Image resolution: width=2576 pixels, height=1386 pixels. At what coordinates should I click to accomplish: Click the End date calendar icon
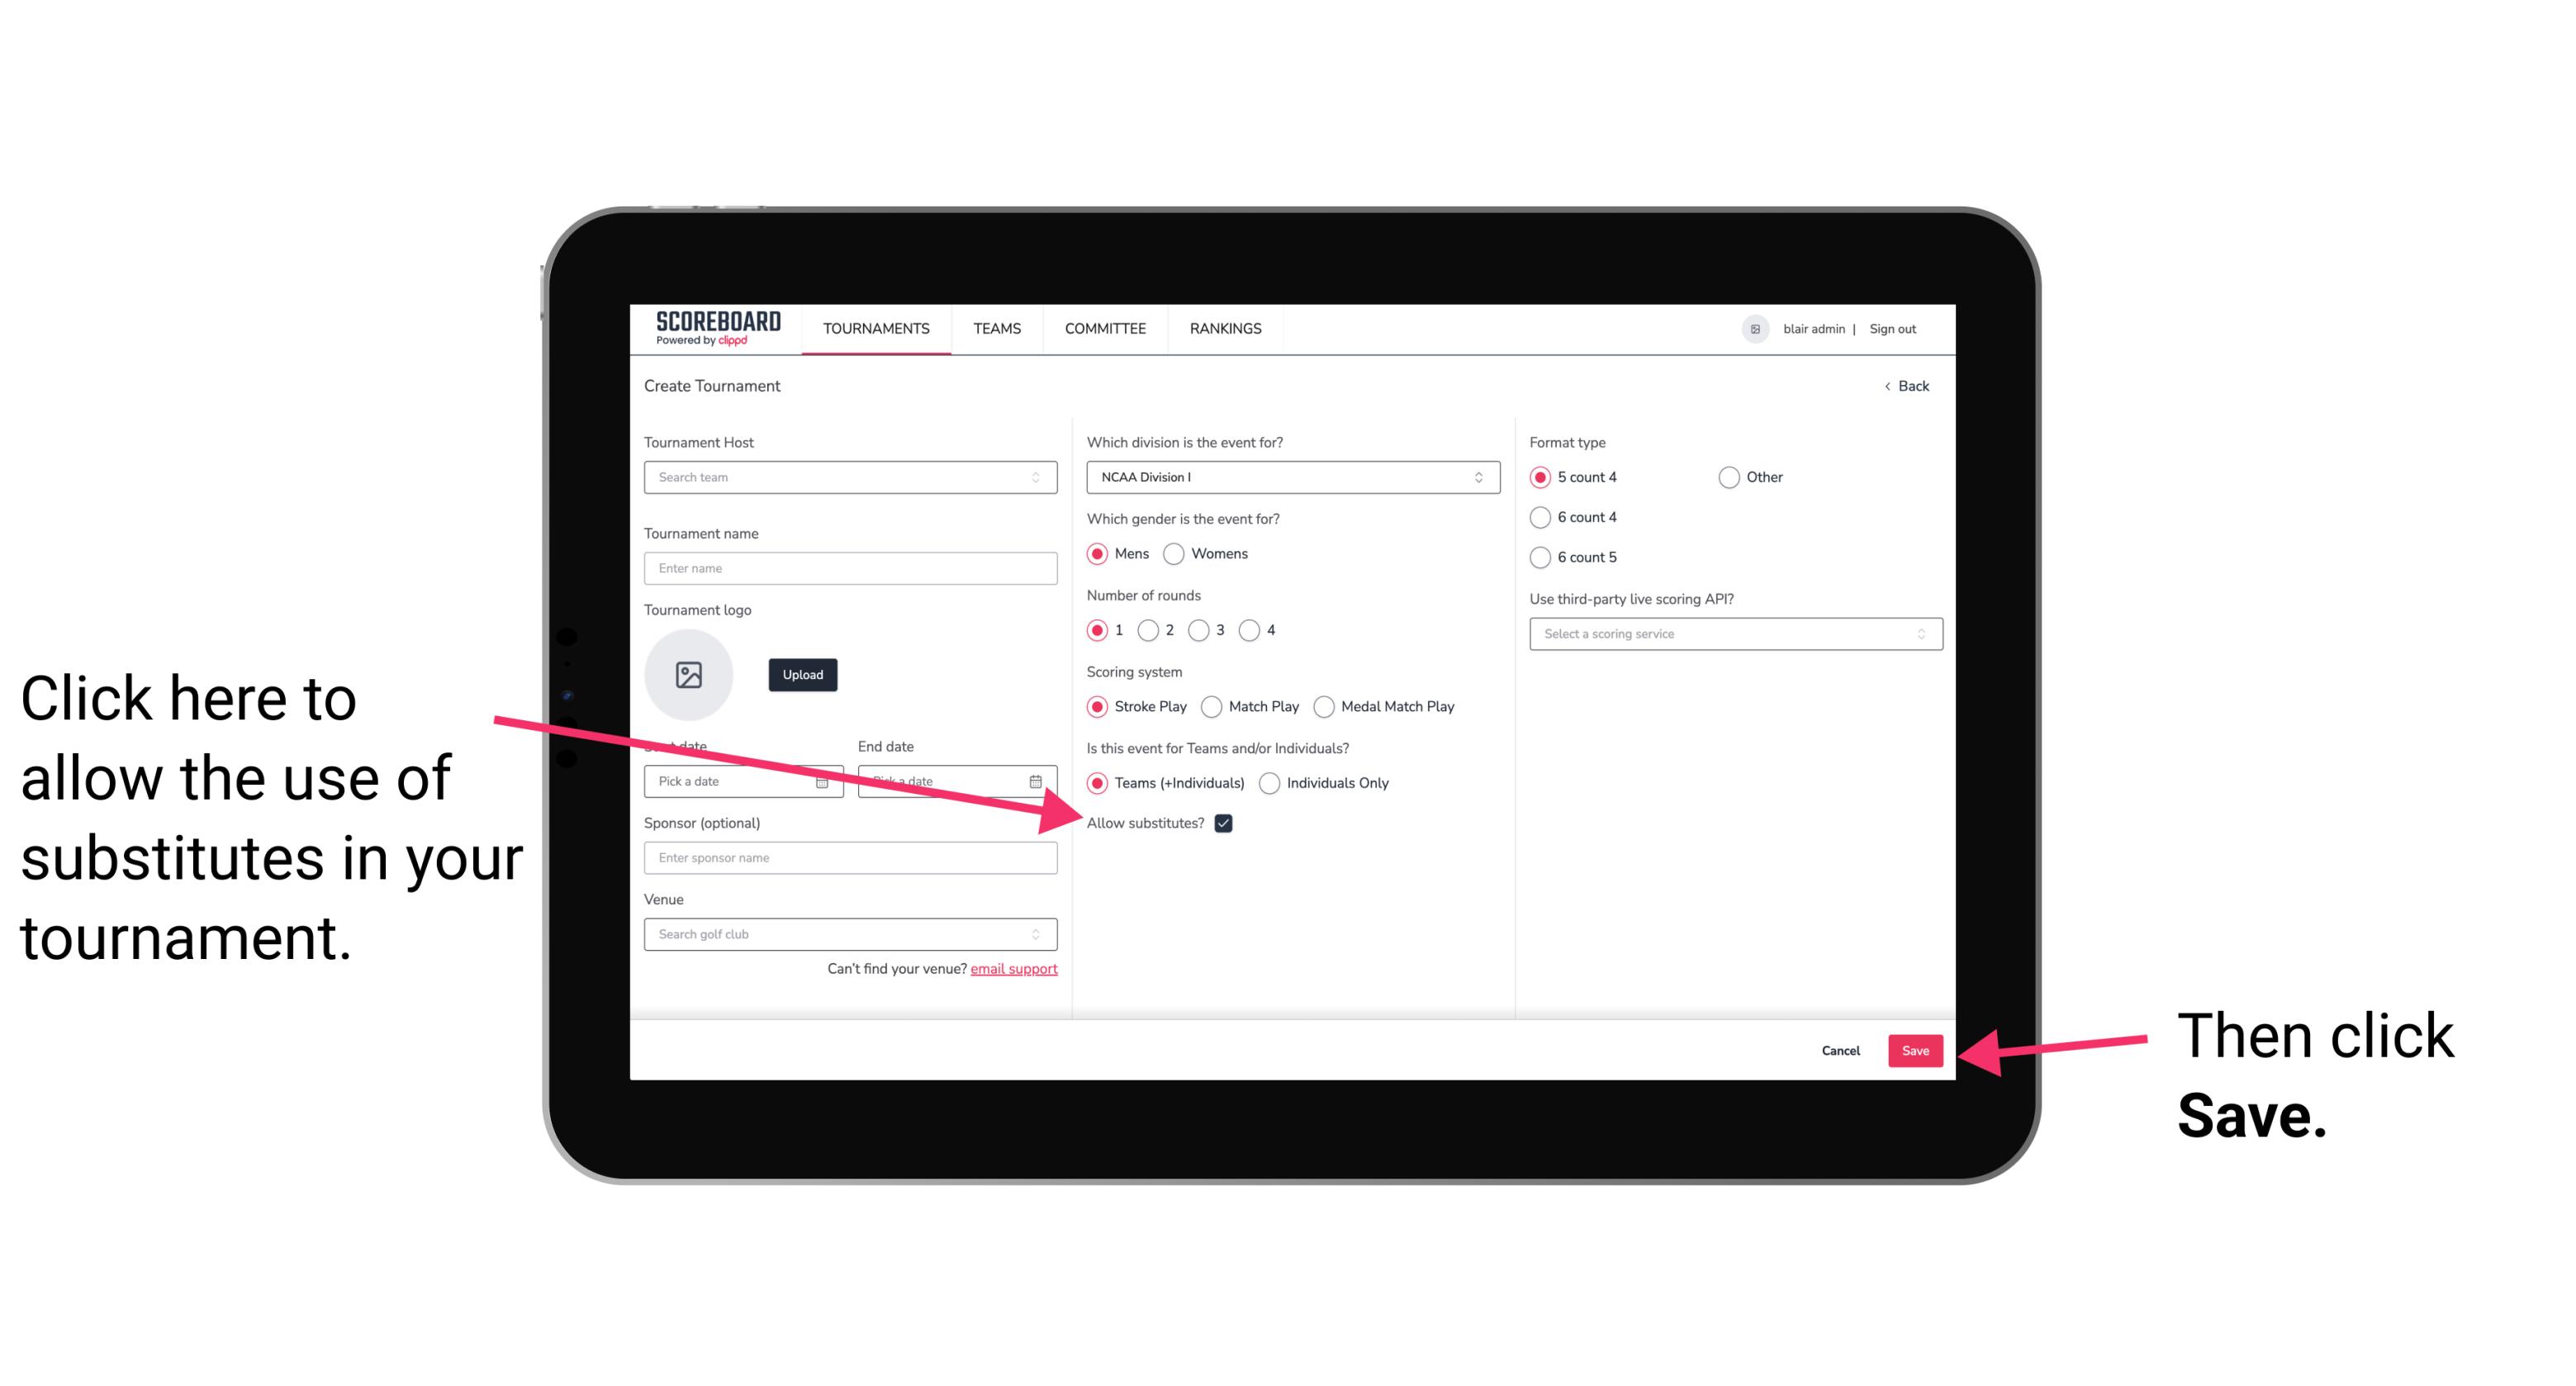[1039, 780]
